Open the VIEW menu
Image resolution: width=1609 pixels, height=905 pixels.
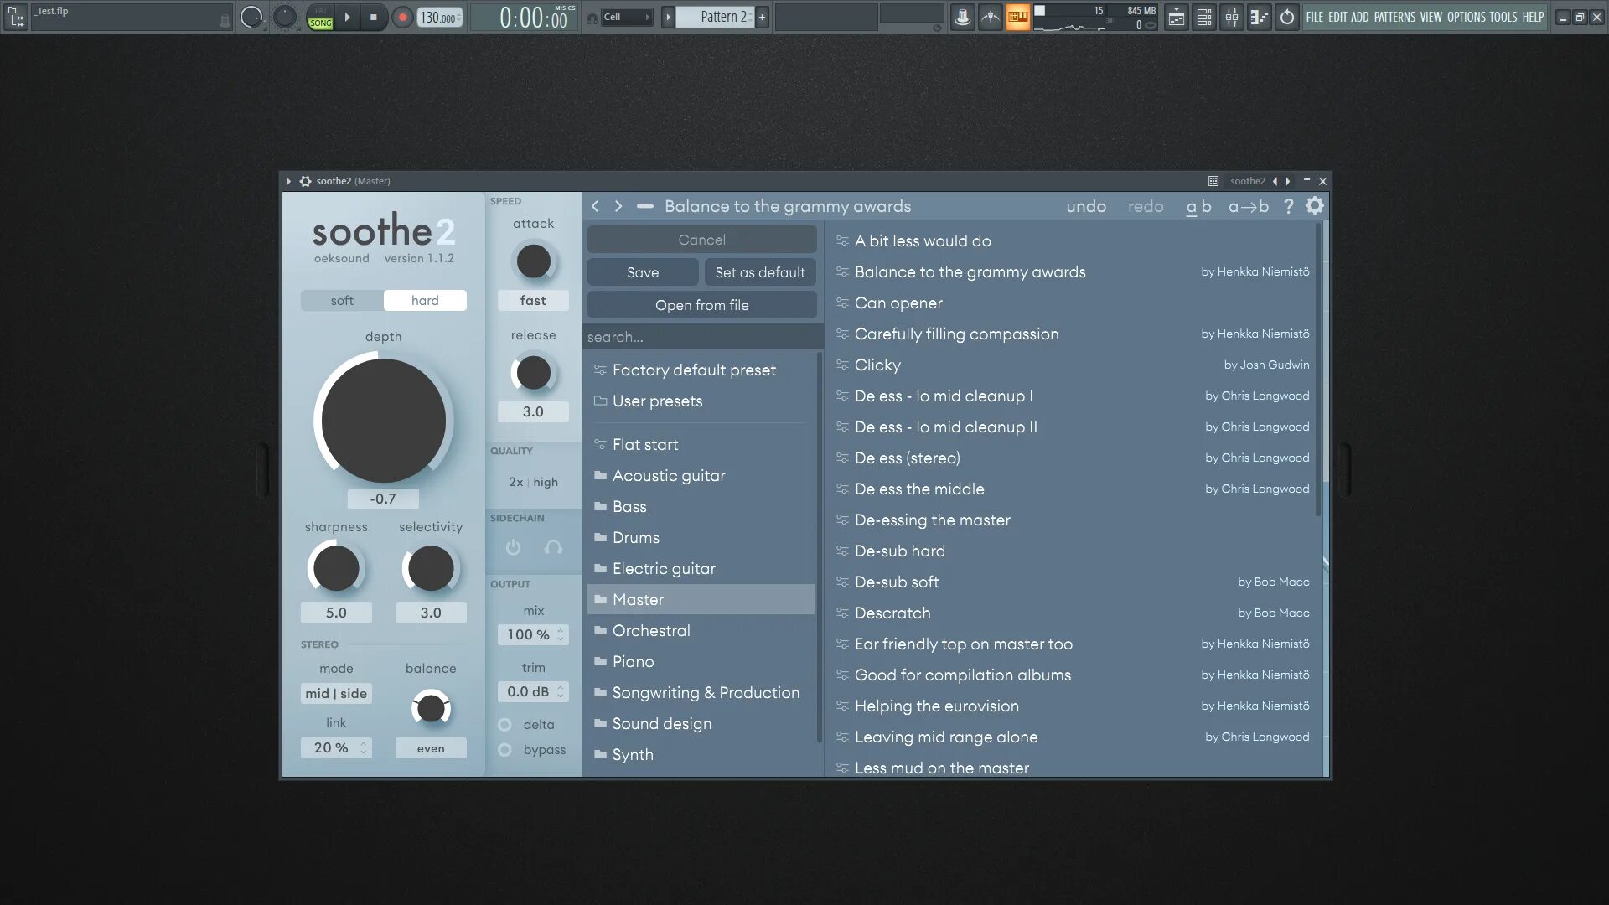click(x=1431, y=17)
